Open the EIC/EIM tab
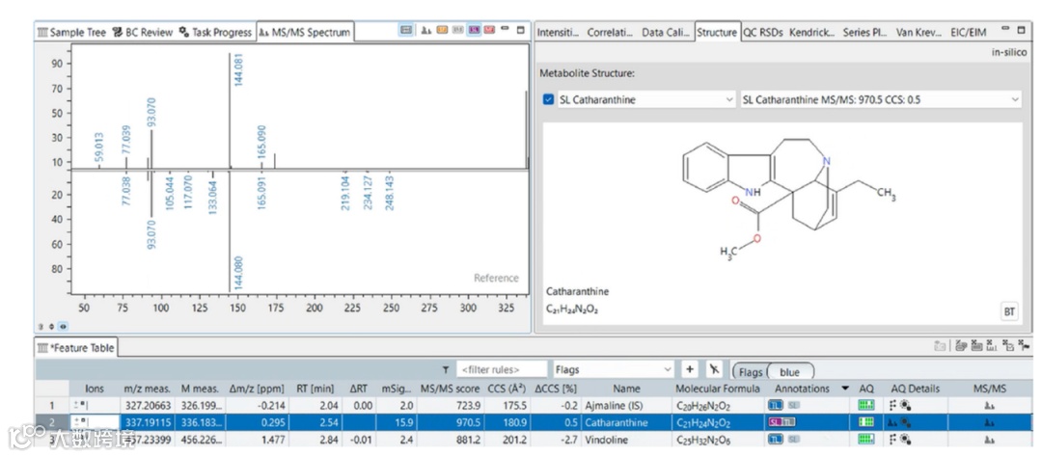Image resolution: width=1042 pixels, height=457 pixels. point(968,32)
